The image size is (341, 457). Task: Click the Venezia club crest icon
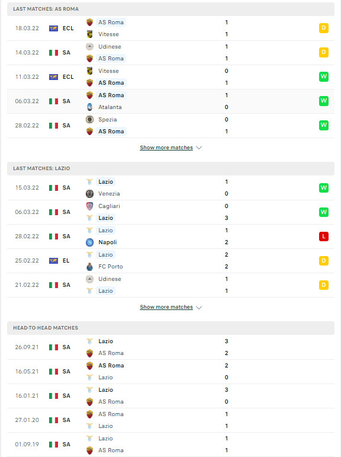(x=90, y=193)
